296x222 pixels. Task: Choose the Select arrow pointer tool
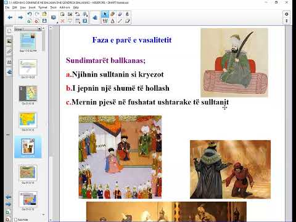[105, 14]
